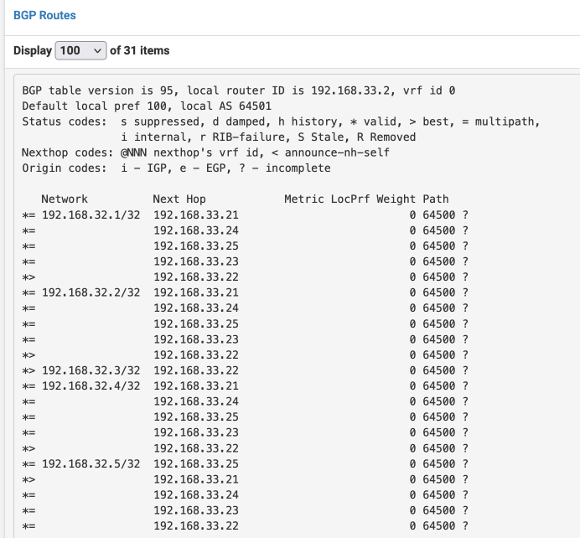This screenshot has width=580, height=538.
Task: Click the BGP Routes heading link
Action: (44, 15)
